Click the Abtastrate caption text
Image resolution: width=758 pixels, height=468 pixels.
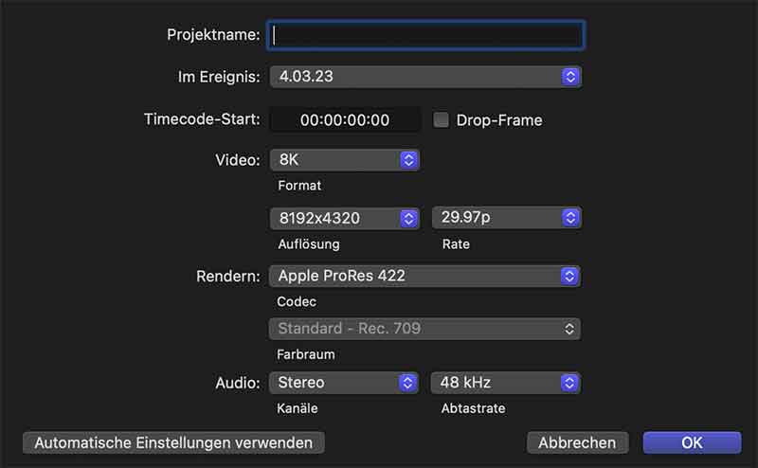point(473,408)
